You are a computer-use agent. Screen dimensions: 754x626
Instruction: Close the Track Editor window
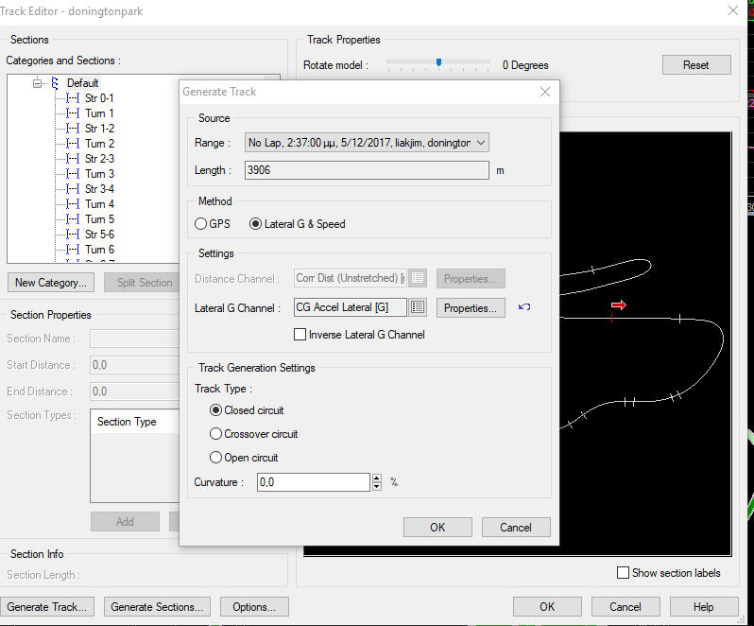coord(733,10)
